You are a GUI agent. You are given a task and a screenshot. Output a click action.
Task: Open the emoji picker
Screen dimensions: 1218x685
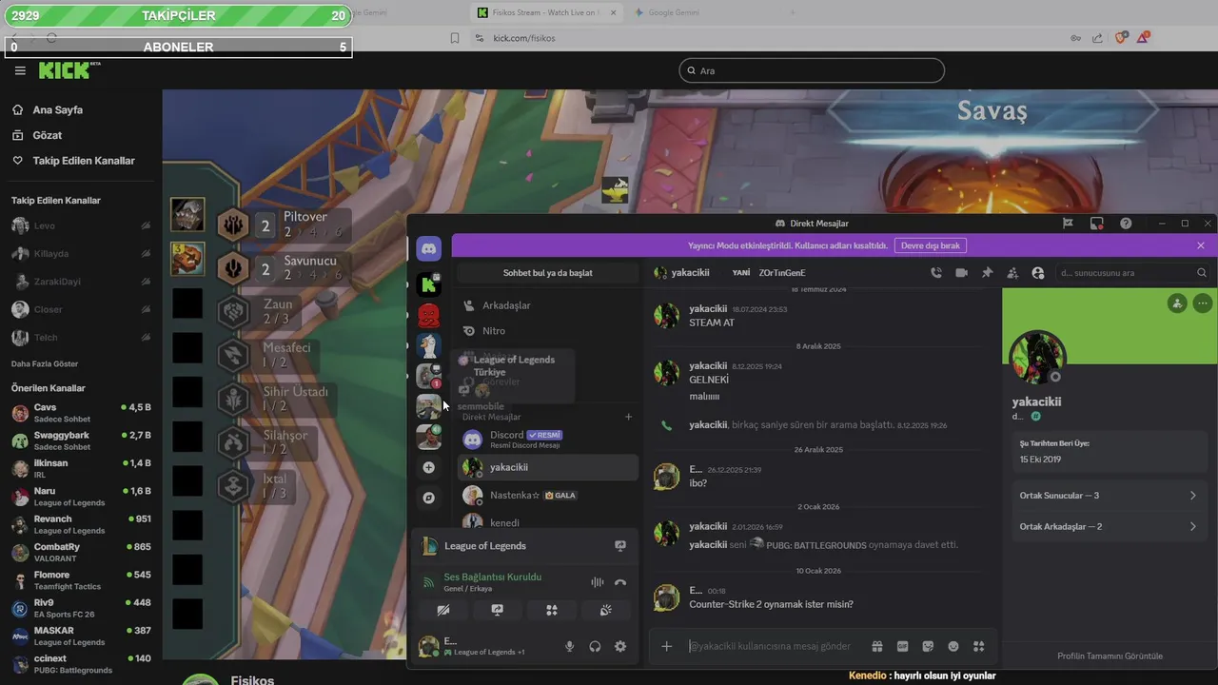(x=953, y=646)
